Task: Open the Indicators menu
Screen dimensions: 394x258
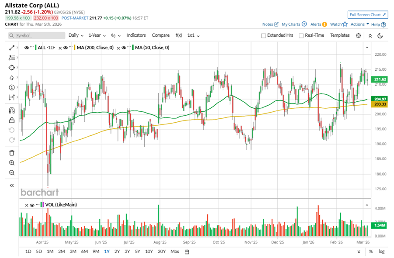Action: [x=136, y=35]
